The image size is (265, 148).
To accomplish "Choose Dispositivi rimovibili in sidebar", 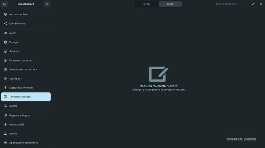I will (26, 88).
